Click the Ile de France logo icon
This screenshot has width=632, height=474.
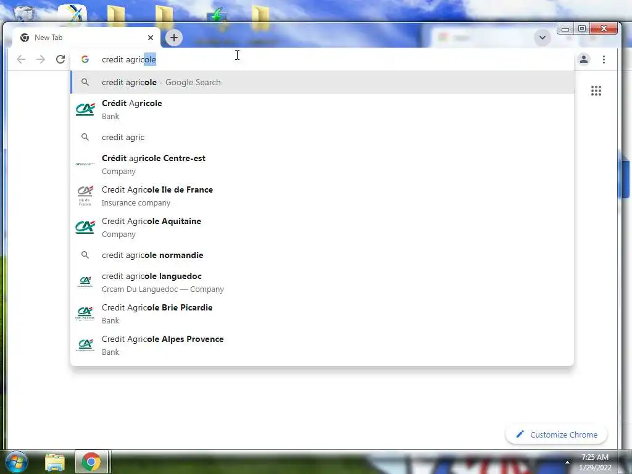click(85, 196)
